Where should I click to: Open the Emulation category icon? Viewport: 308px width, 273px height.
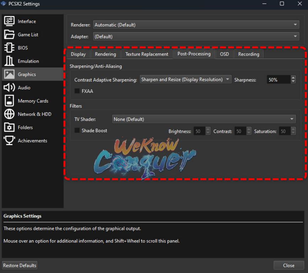pyautogui.click(x=9, y=61)
